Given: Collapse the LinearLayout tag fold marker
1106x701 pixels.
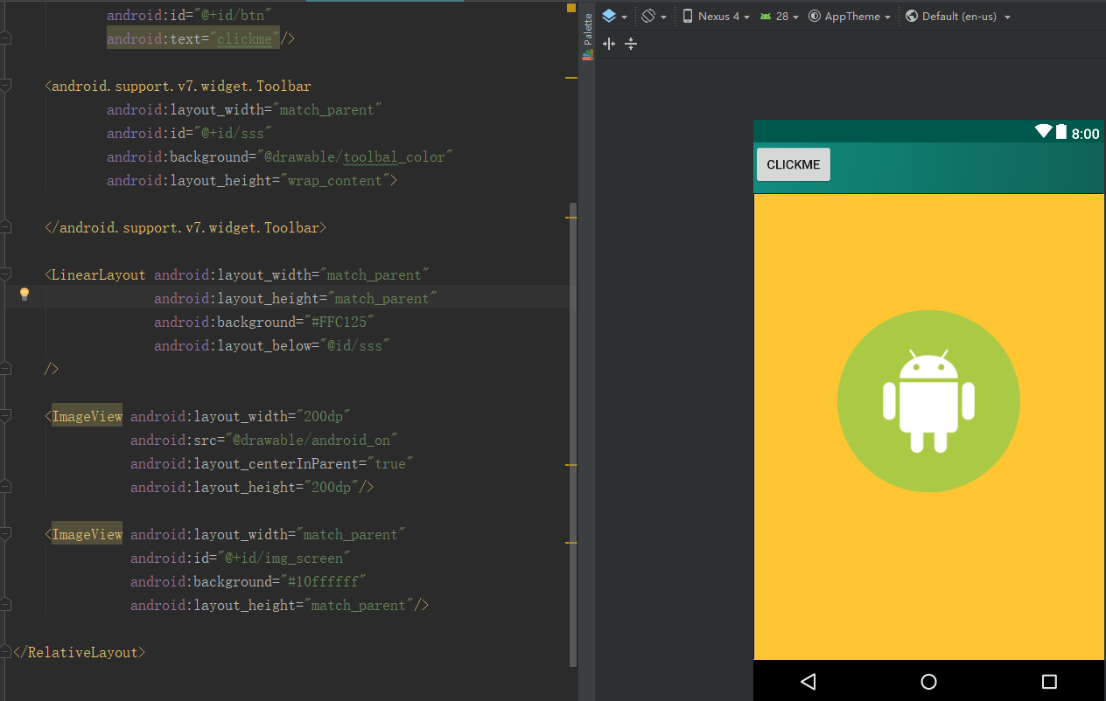Looking at the screenshot, I should click(x=5, y=274).
